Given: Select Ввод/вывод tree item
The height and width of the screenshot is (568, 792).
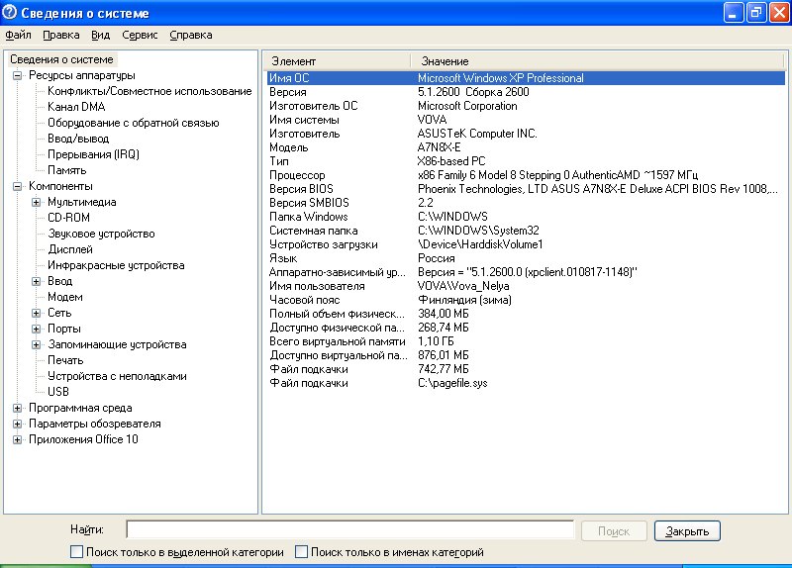Looking at the screenshot, I should tap(78, 139).
